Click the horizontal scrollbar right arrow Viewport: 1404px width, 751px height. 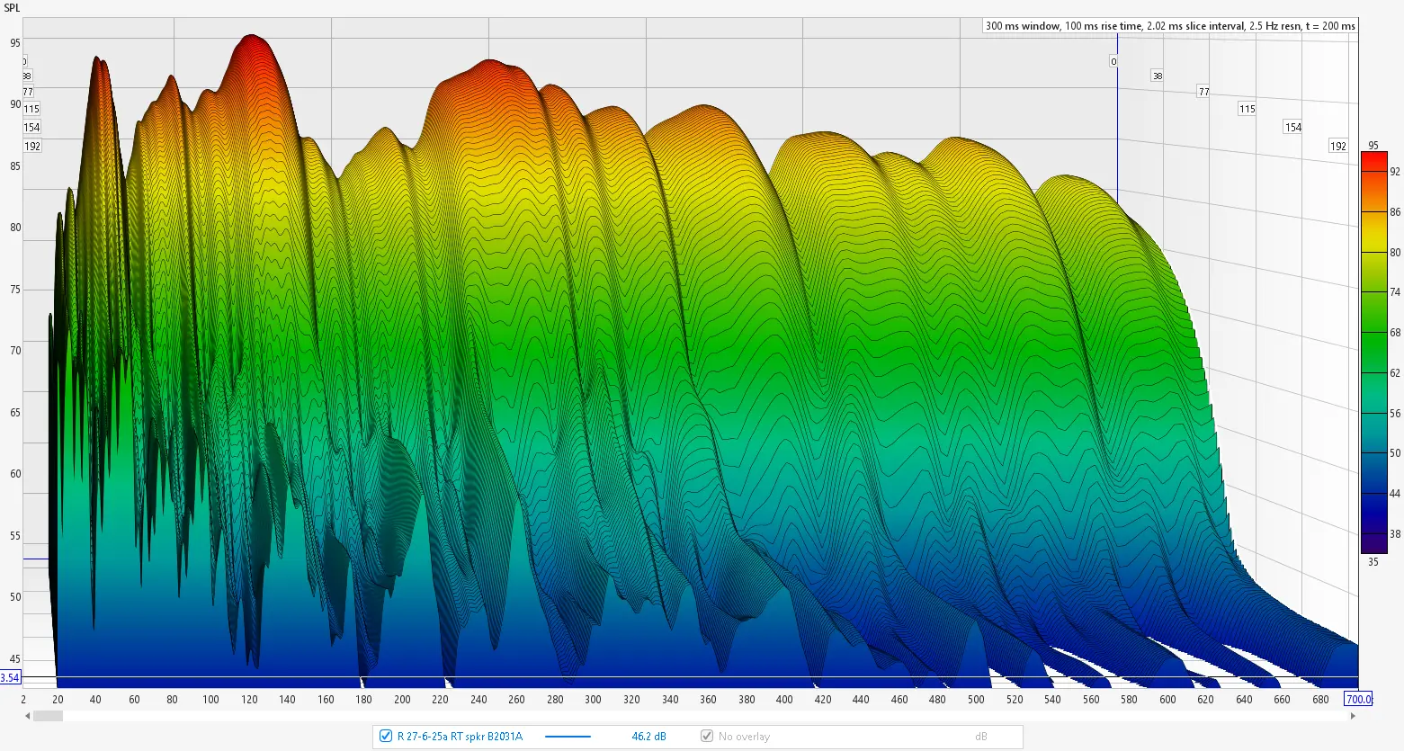click(1354, 716)
